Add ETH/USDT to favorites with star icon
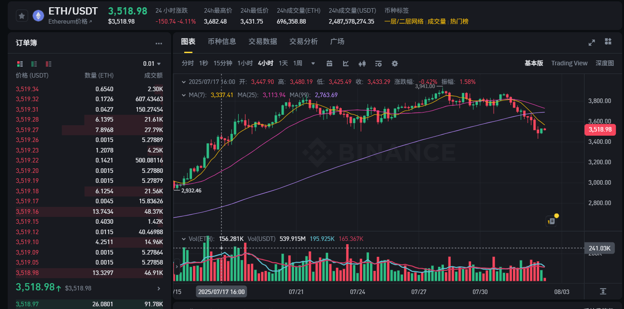The image size is (624, 309). click(22, 16)
